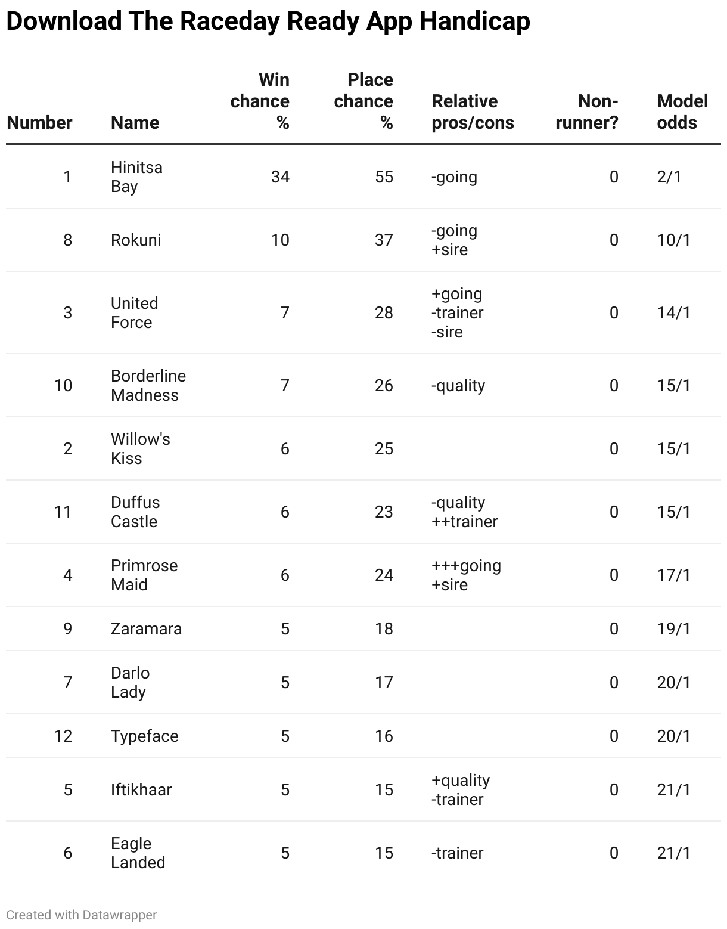727x929 pixels.
Task: Click the Typeface horse name
Action: pos(144,736)
